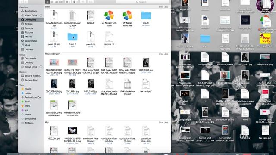Select the Preeti folder with no items
Image resolution: width=276 pixels, height=155 pixels.
(146, 16)
